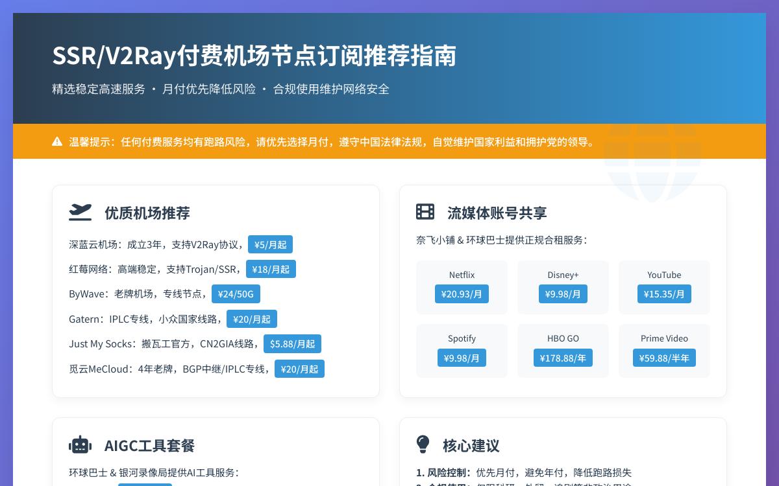Click the page title SSR/V2Ray付费机场节点订阅推荐指南
The width and height of the screenshot is (779, 486).
click(254, 56)
